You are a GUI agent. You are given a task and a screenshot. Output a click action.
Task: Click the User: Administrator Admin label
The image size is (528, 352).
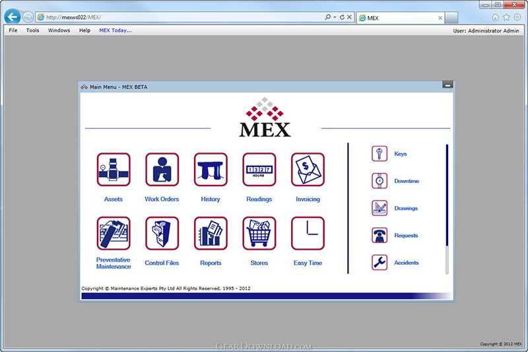coord(486,30)
